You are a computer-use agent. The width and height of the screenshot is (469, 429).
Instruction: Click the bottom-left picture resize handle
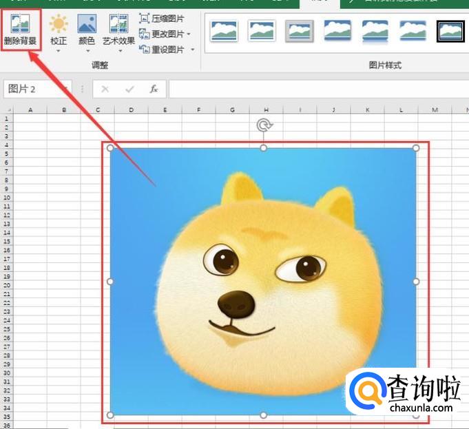(110, 415)
